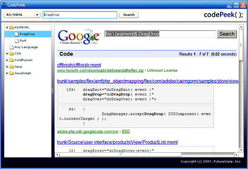Click the vertical scrollbar down arrow
Viewport: 248px width, 169px height.
click(241, 150)
